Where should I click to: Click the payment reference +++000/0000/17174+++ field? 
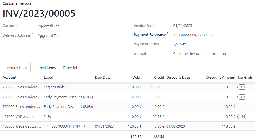pyautogui.click(x=194, y=35)
